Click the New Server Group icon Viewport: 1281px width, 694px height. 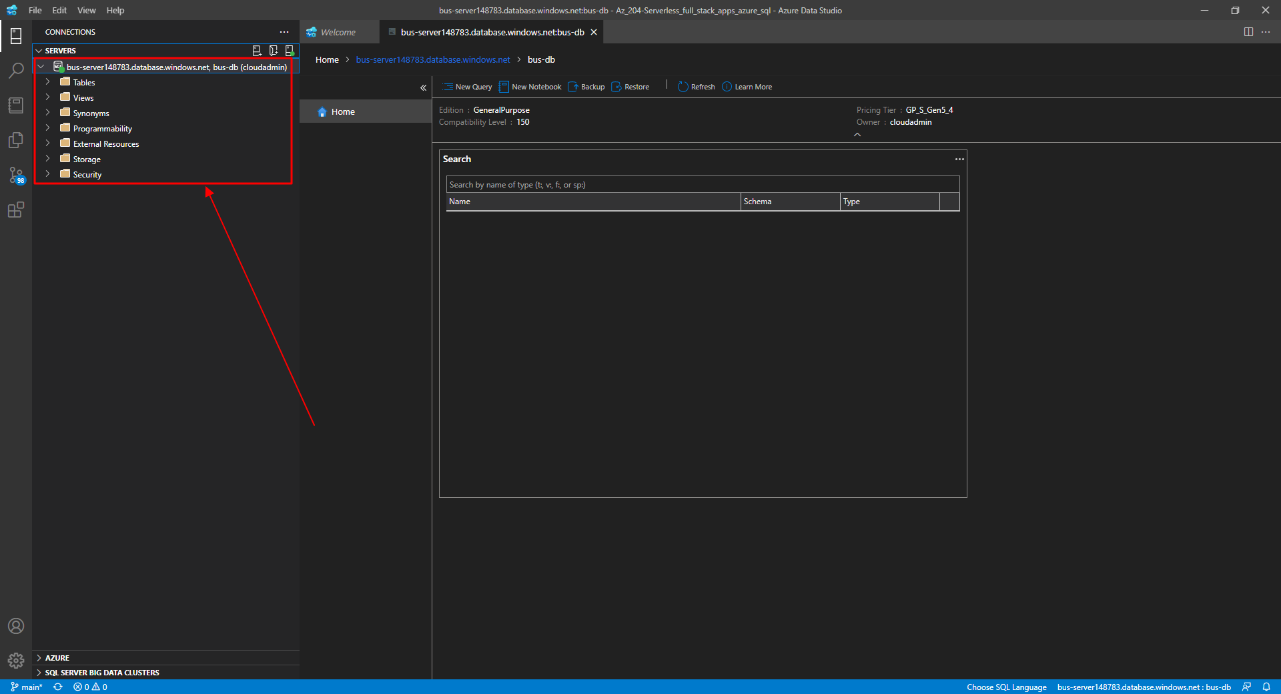(274, 51)
